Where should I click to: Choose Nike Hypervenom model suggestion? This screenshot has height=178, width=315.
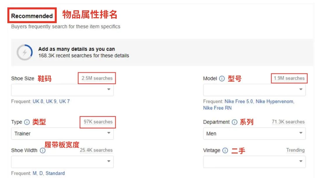(x=274, y=101)
